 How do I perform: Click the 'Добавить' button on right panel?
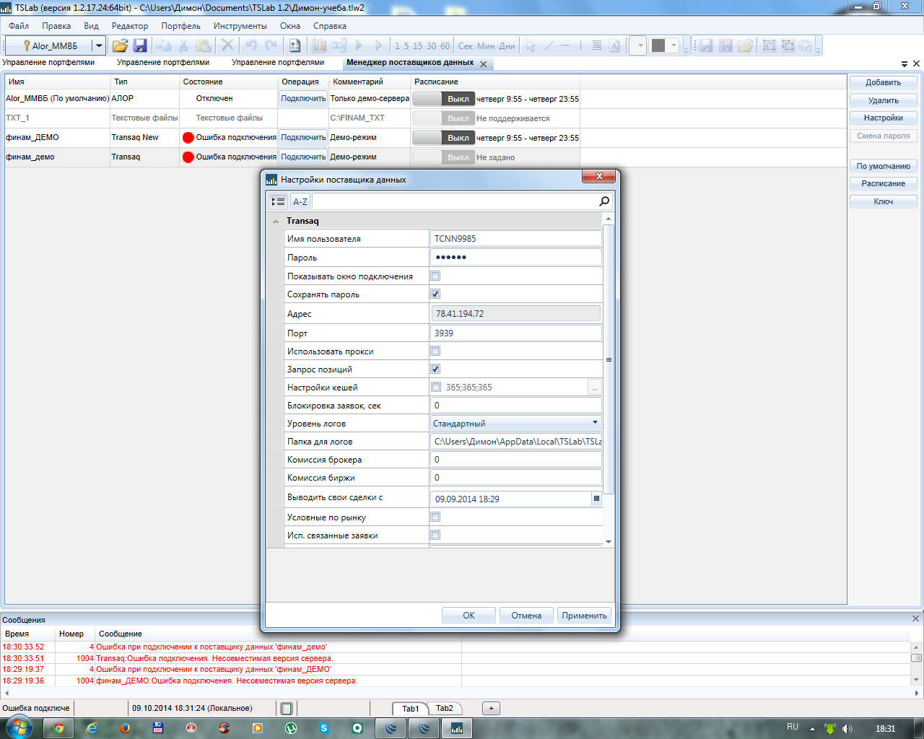[883, 82]
